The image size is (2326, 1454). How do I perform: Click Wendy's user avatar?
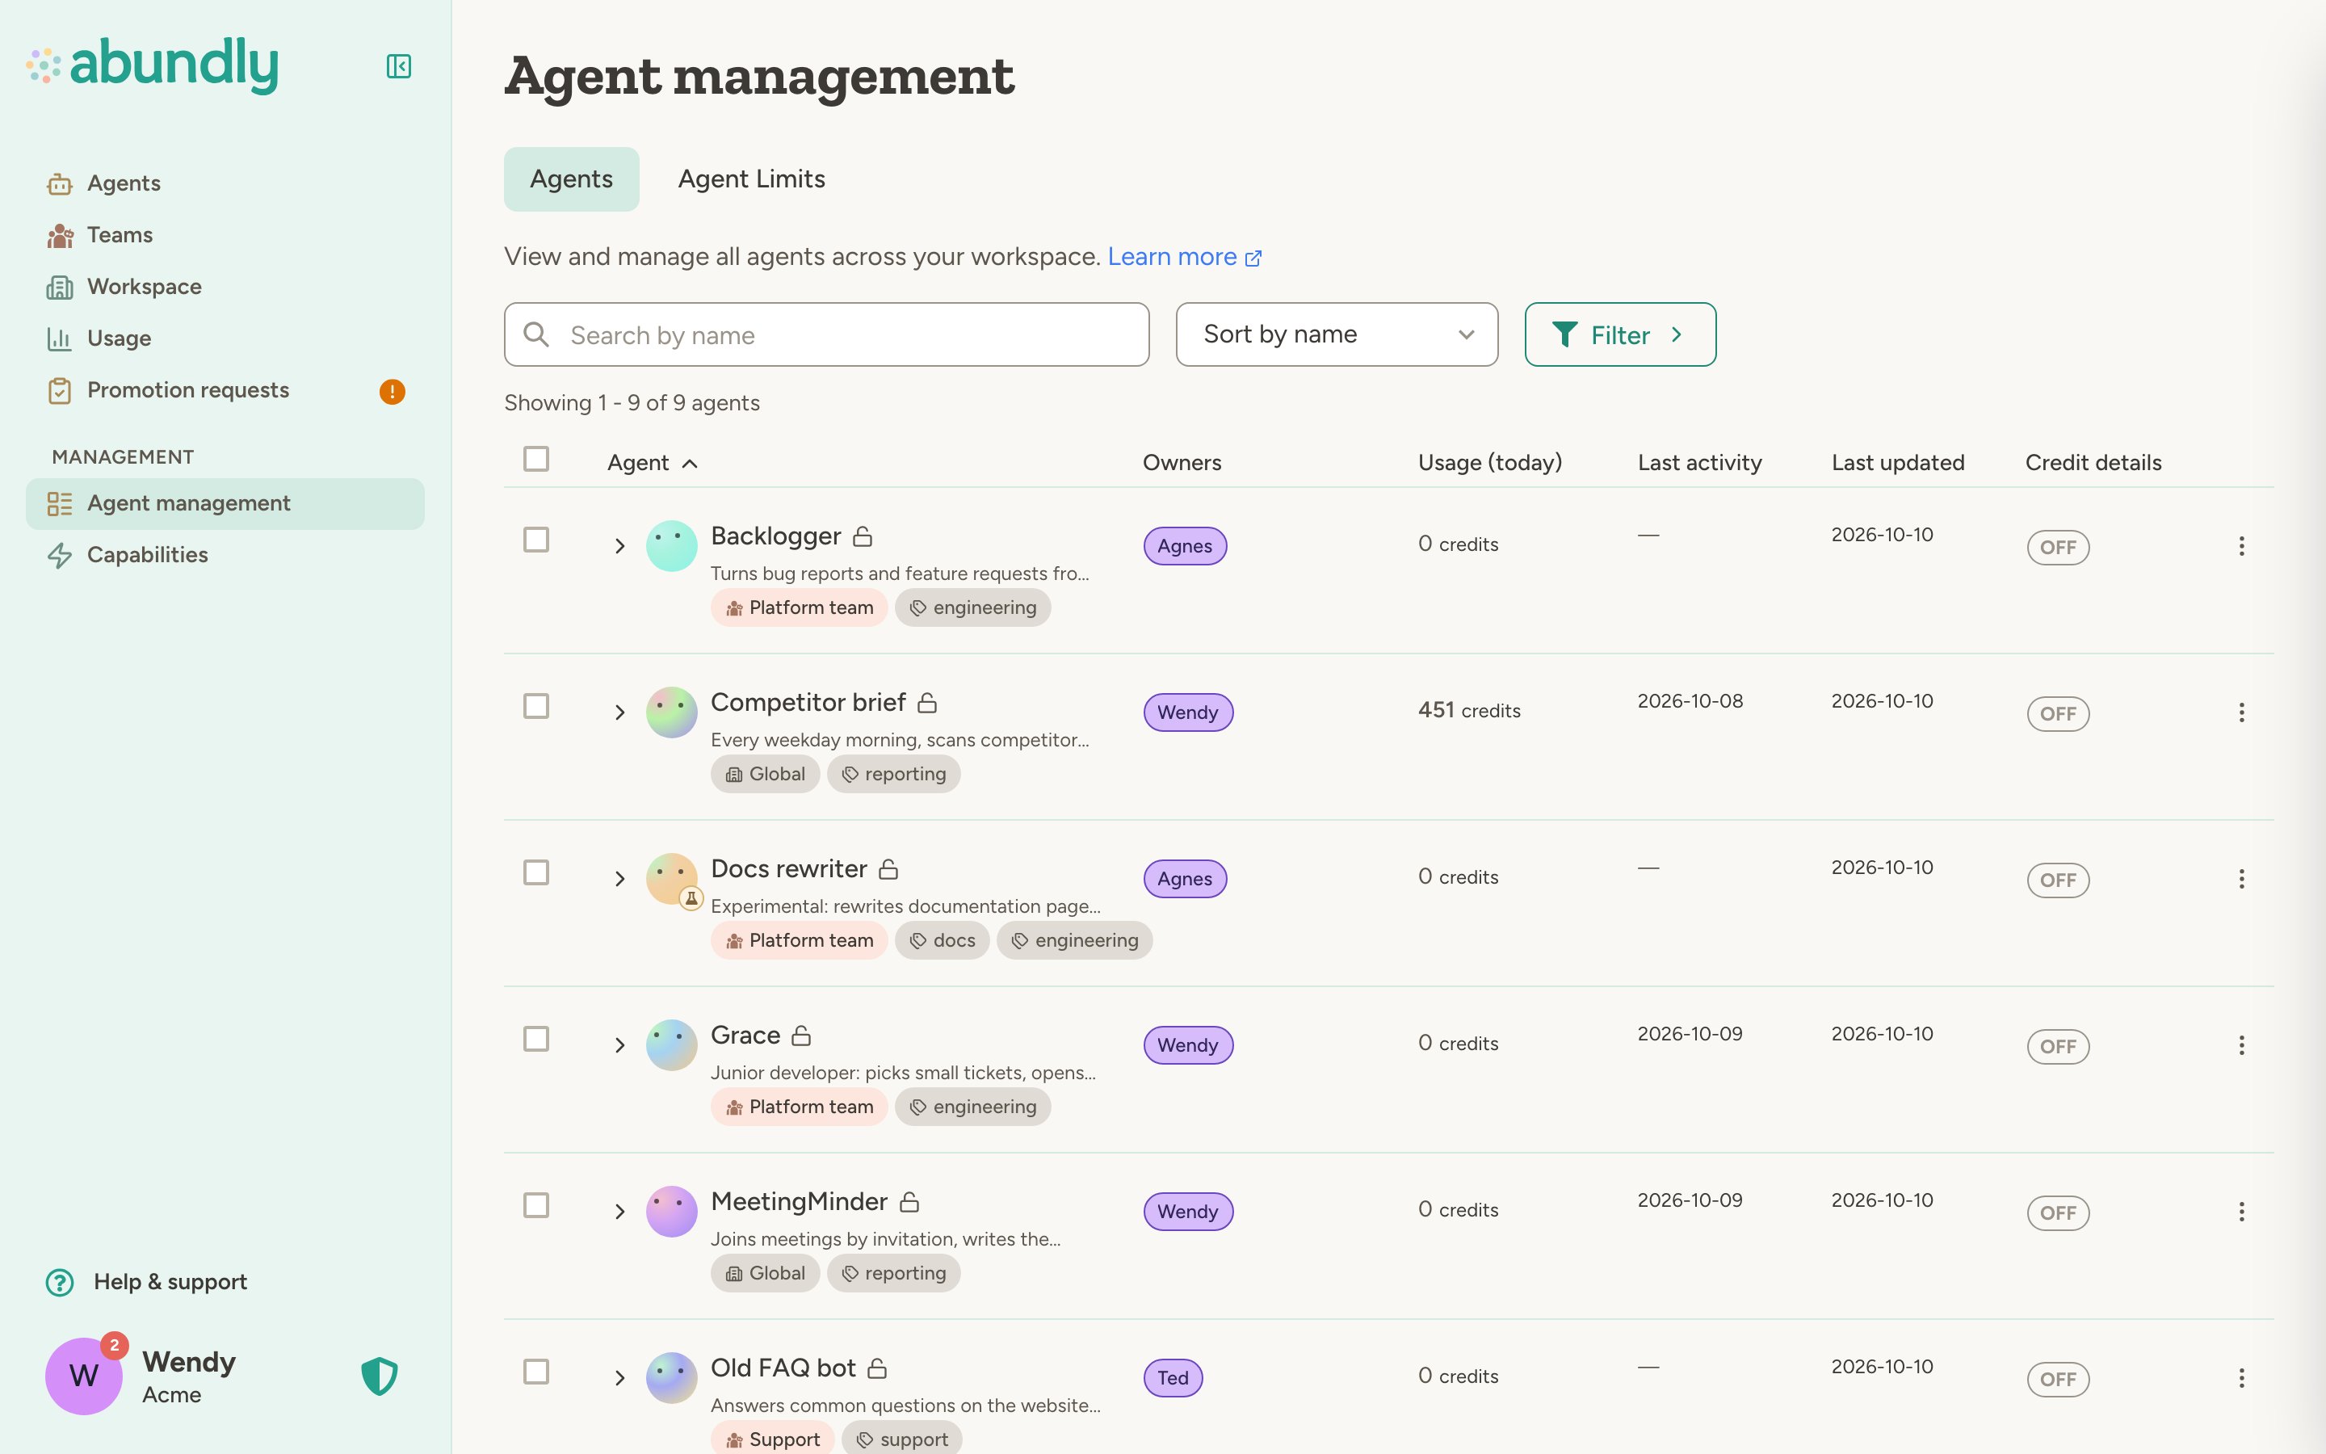(x=84, y=1376)
